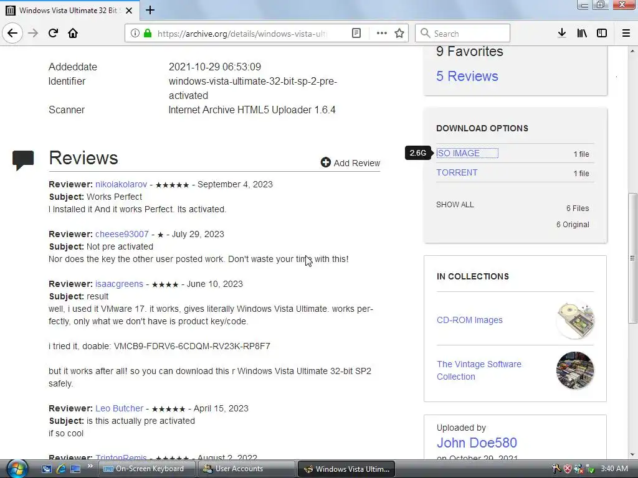Show site information icon in address bar
The height and width of the screenshot is (478, 638).
pyautogui.click(x=135, y=33)
